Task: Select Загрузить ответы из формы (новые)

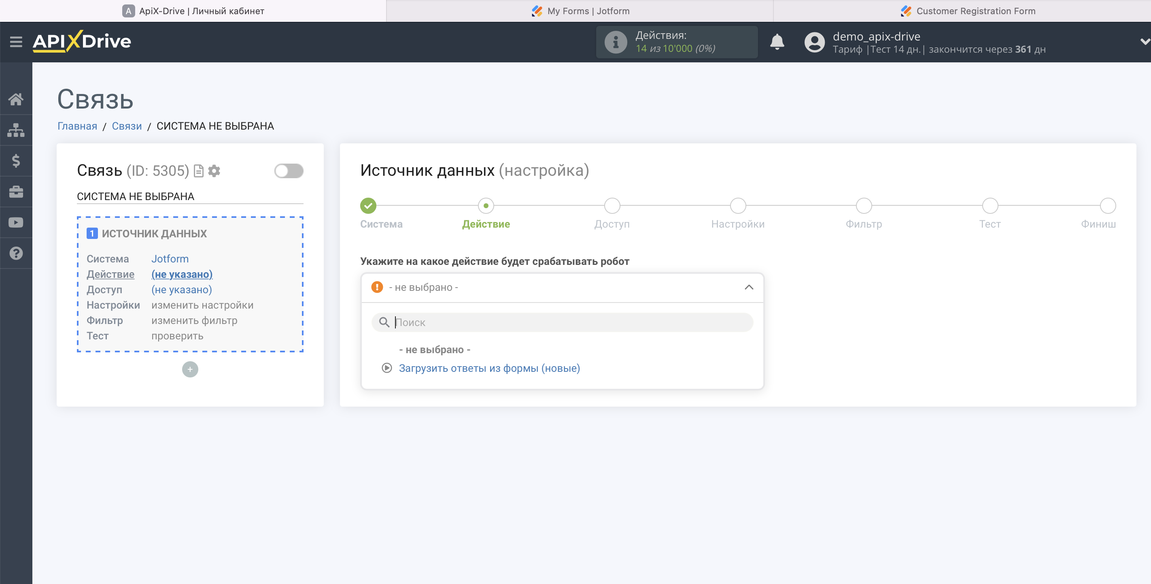Action: [x=489, y=368]
